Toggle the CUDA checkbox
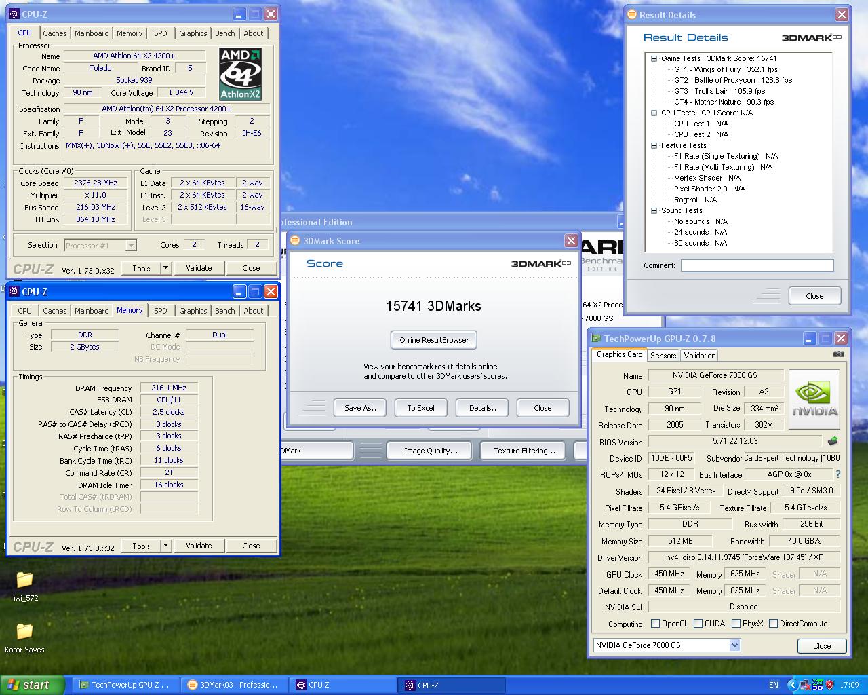 (x=698, y=623)
